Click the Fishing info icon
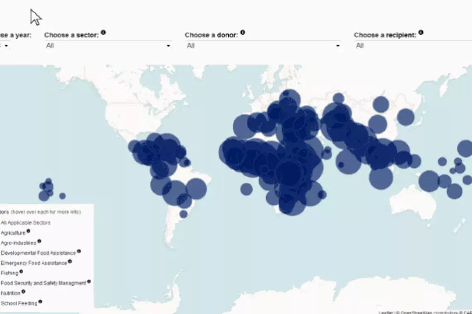 21,271
